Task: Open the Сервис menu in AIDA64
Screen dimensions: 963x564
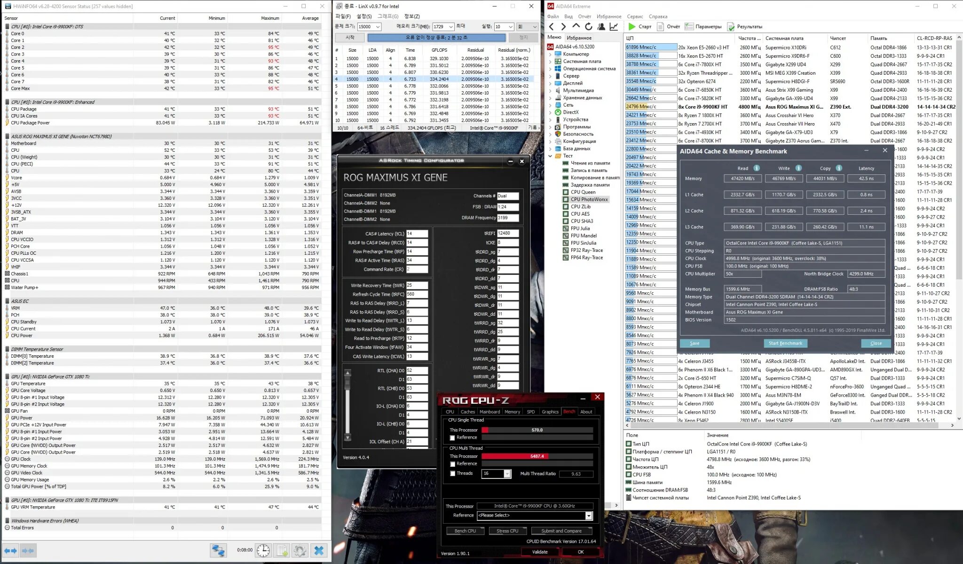Action: point(634,16)
